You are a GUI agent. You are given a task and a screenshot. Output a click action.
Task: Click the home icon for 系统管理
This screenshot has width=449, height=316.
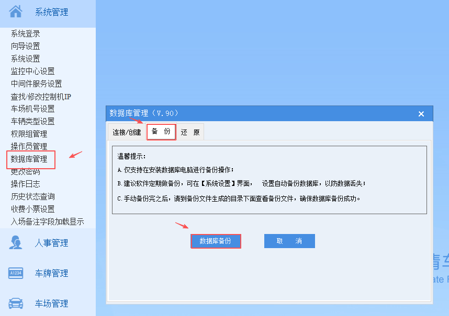pos(16,11)
